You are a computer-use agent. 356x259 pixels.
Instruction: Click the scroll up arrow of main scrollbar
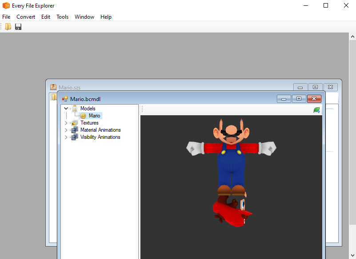coord(352,36)
